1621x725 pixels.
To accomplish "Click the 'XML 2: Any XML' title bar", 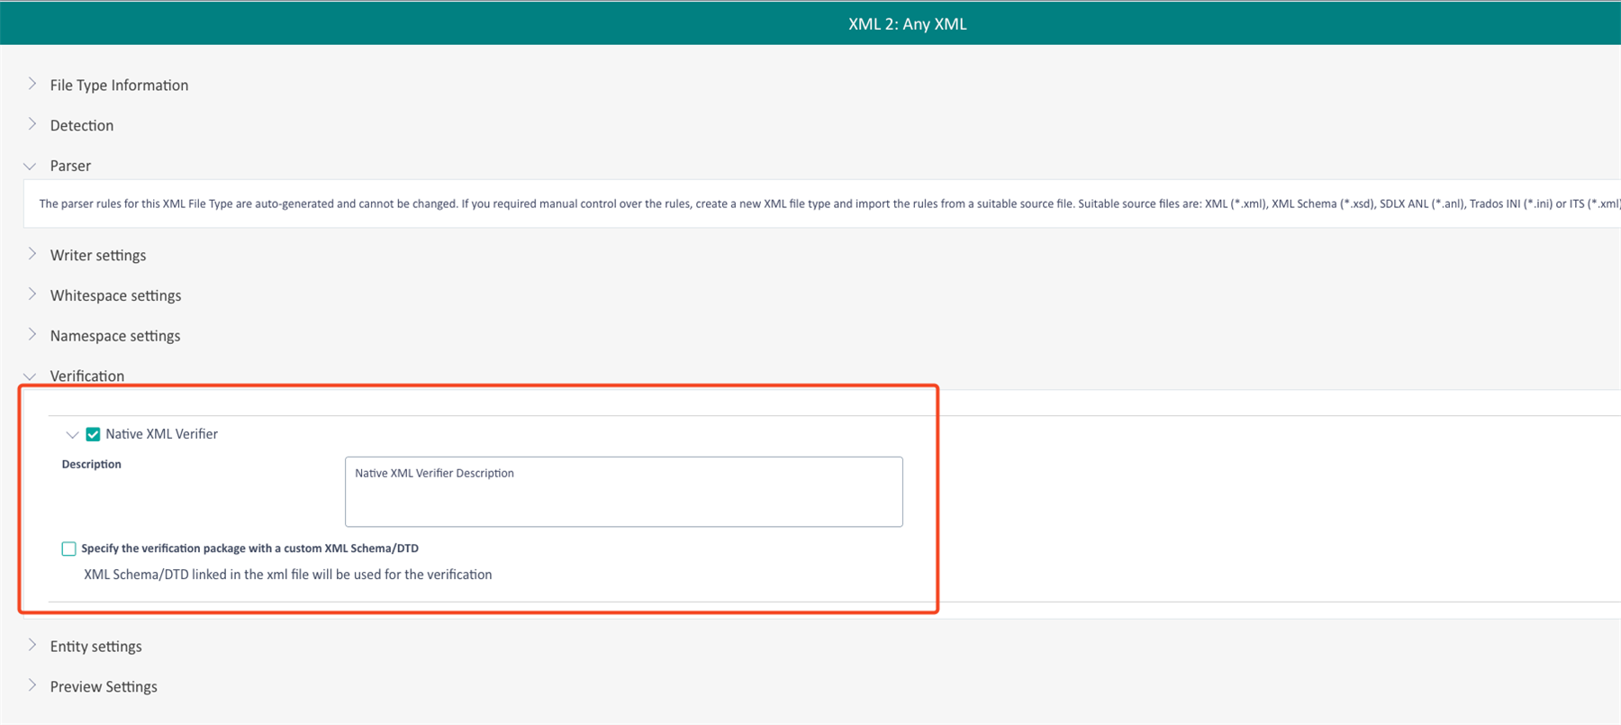I will pos(907,23).
